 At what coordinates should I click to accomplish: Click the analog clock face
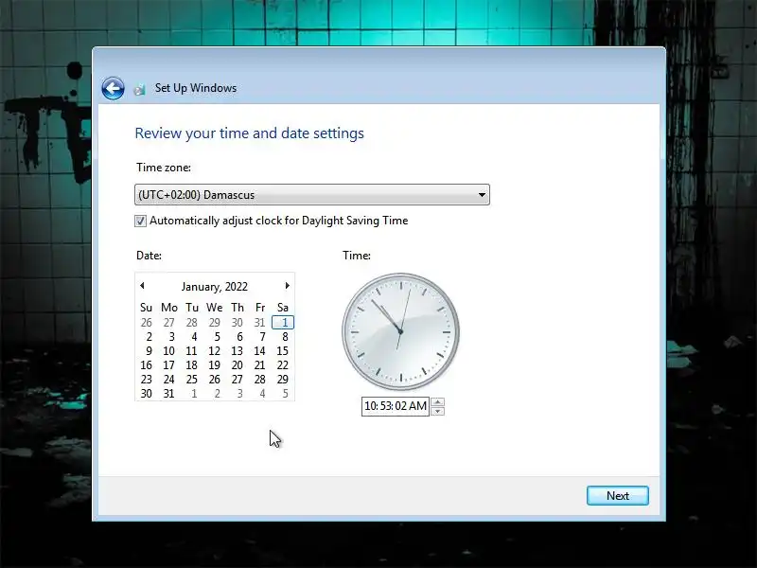pos(400,332)
